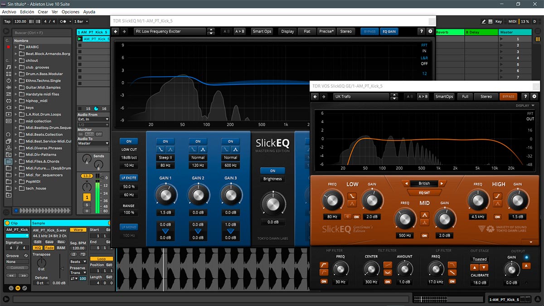Click the next EQ model arrow beside British
544x306 pixels.
[x=442, y=184]
